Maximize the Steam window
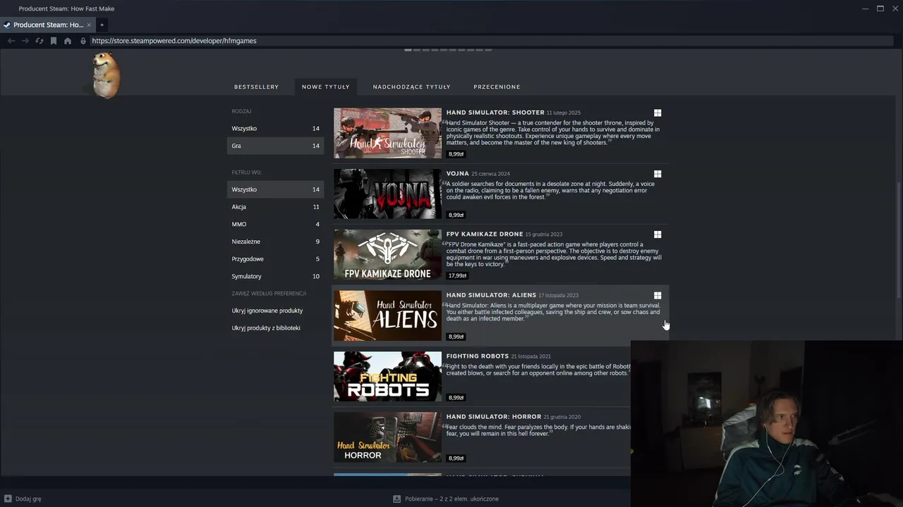This screenshot has height=507, width=903. 880,8
